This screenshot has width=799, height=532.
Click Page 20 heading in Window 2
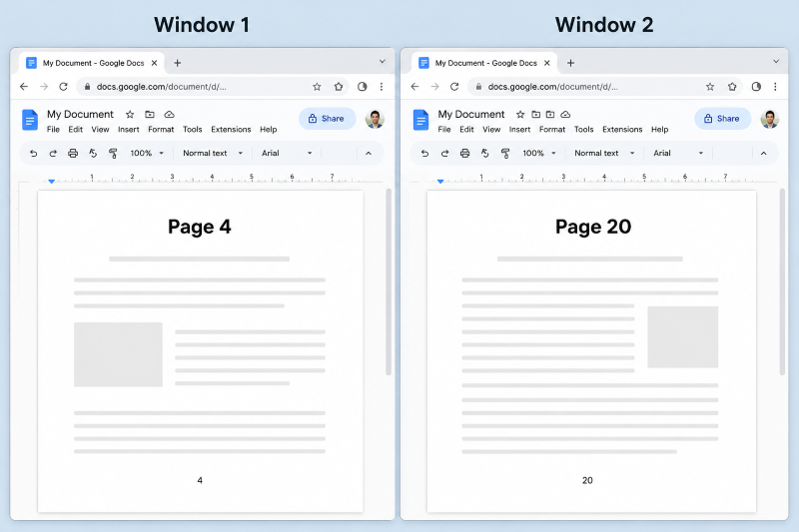[593, 227]
